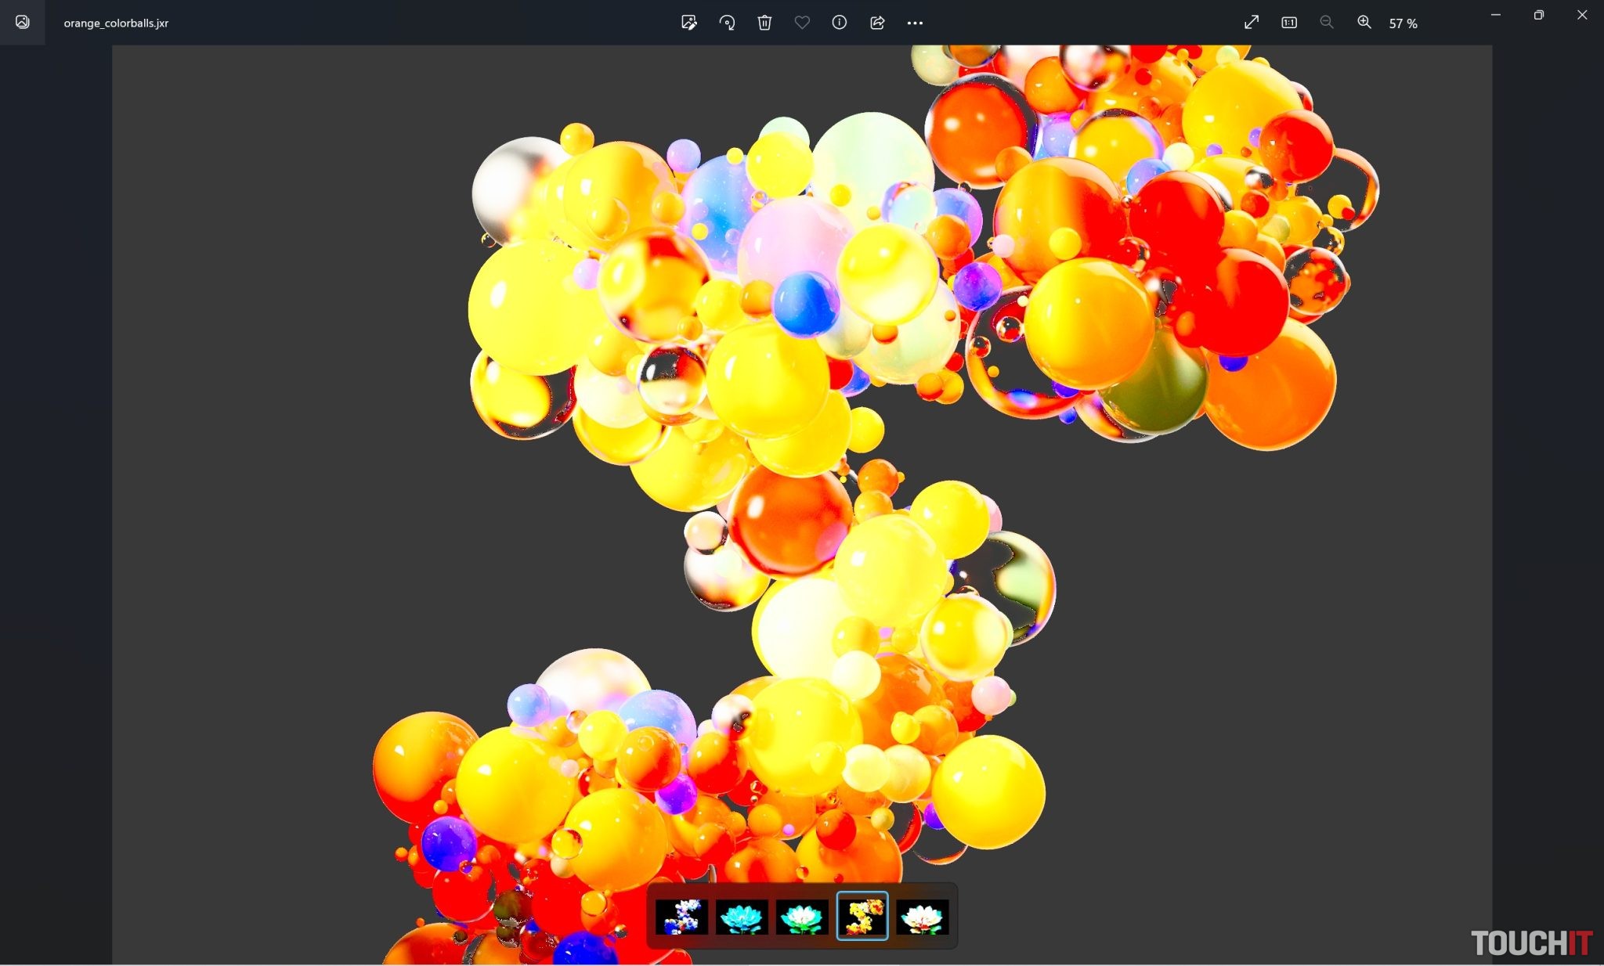The width and height of the screenshot is (1604, 966).
Task: Restore down the Photos window
Action: tap(1538, 15)
